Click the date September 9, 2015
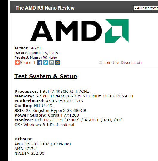This screenshot has height=161, width=158. pos(42,53)
